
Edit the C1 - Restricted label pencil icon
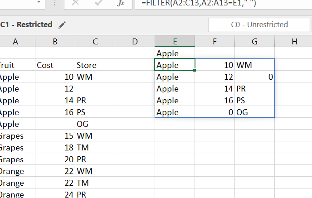tap(62, 25)
